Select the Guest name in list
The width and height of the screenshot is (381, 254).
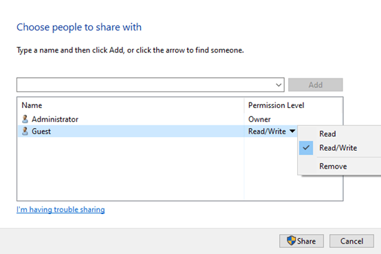pyautogui.click(x=41, y=131)
